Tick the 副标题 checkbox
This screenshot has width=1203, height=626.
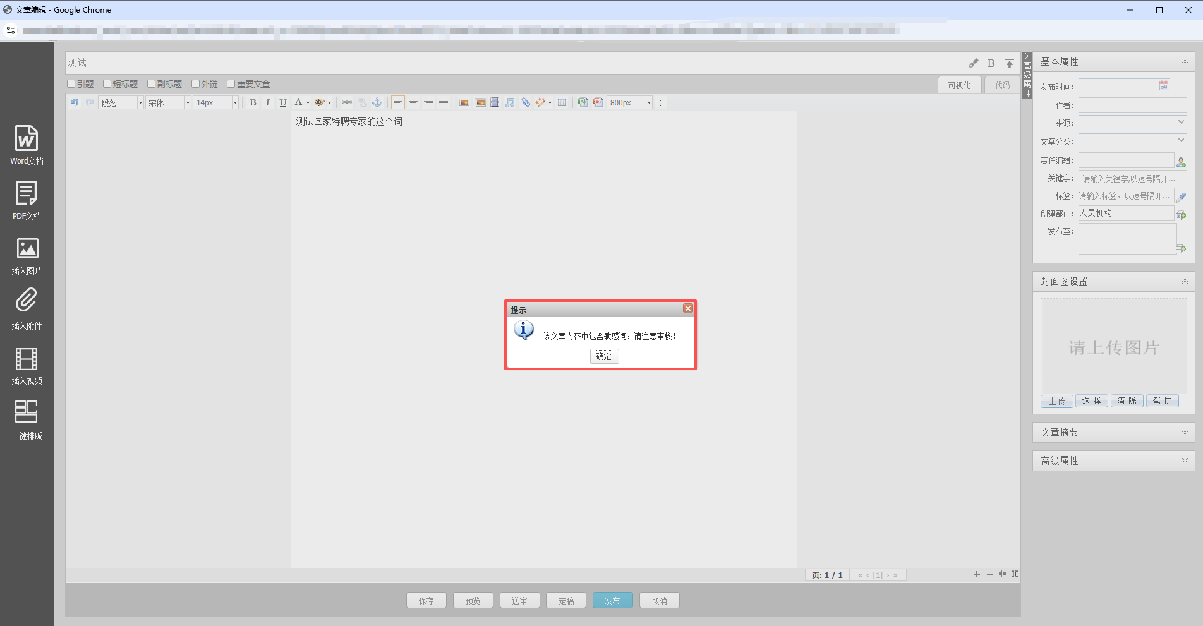pyautogui.click(x=152, y=84)
